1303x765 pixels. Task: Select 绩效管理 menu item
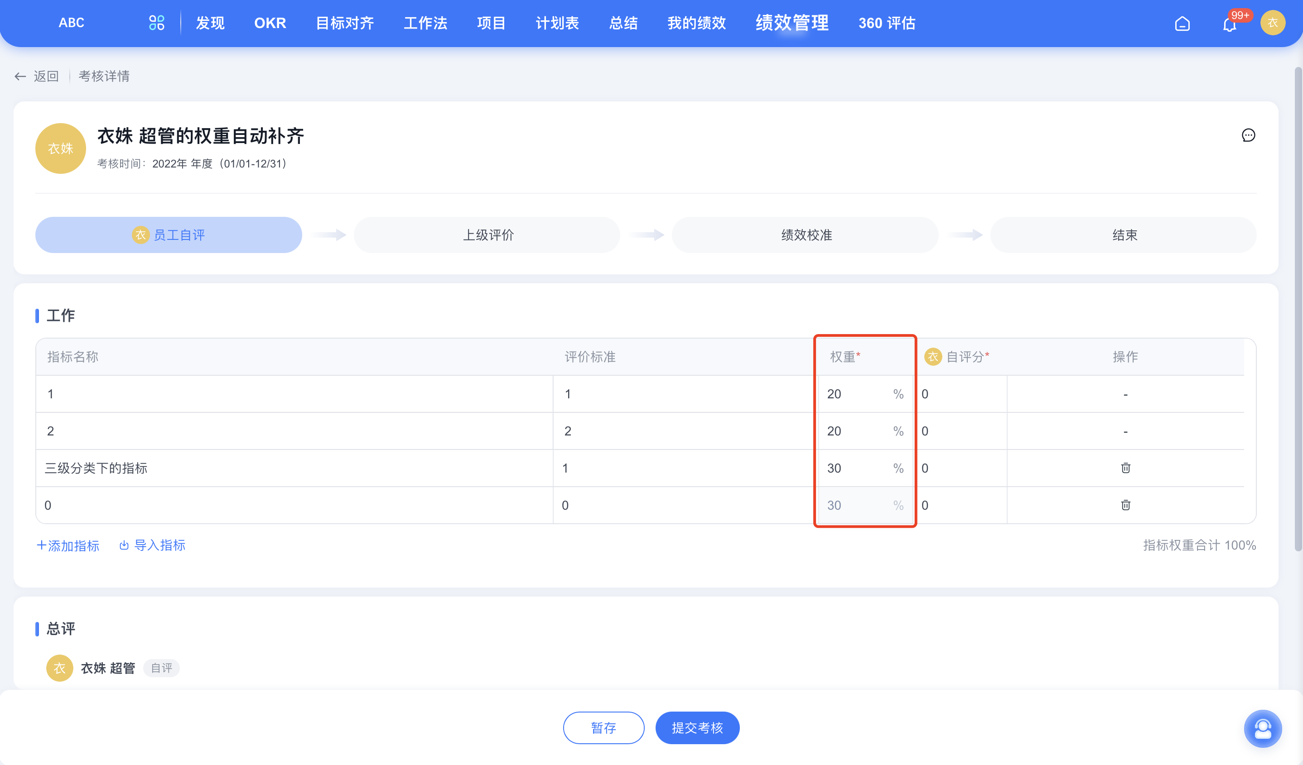[x=791, y=23]
